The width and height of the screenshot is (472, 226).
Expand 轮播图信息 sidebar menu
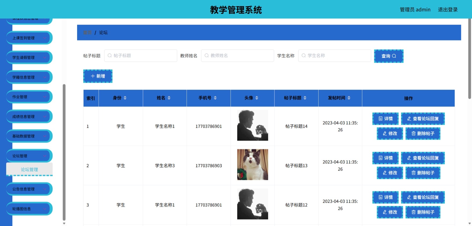29,209
